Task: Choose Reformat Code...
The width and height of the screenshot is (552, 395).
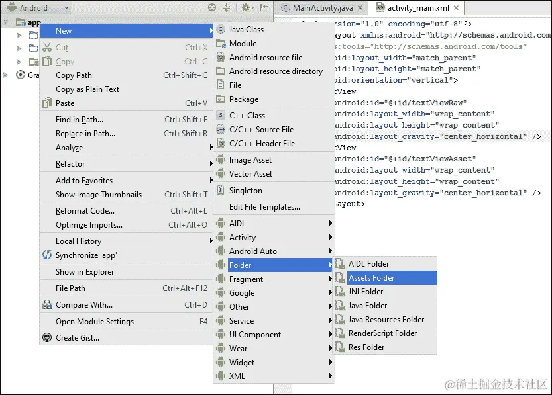Action: pyautogui.click(x=127, y=211)
